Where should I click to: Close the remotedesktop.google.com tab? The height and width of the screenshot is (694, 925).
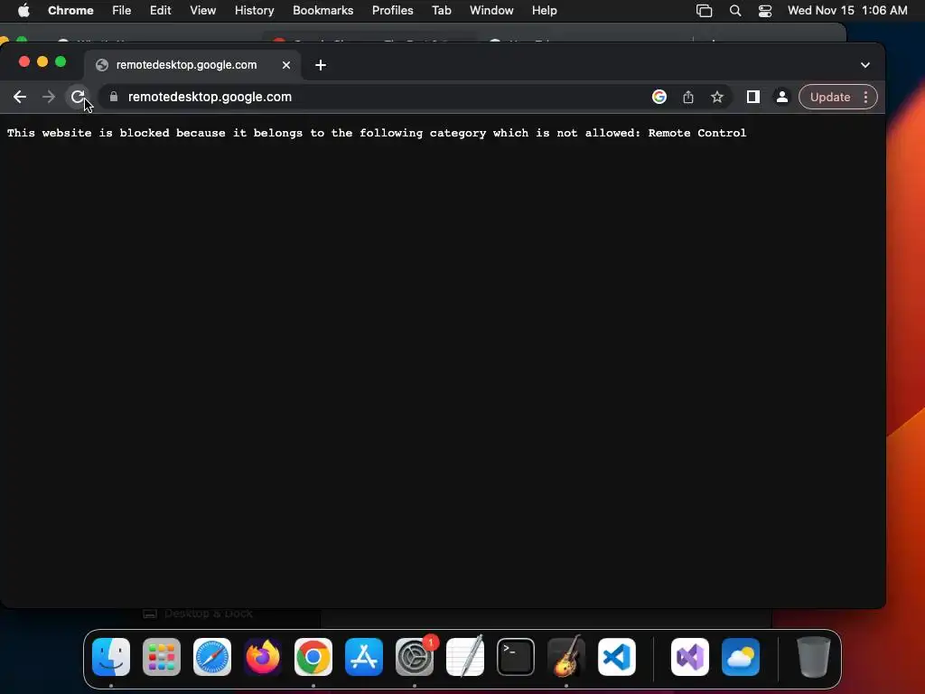click(x=286, y=65)
